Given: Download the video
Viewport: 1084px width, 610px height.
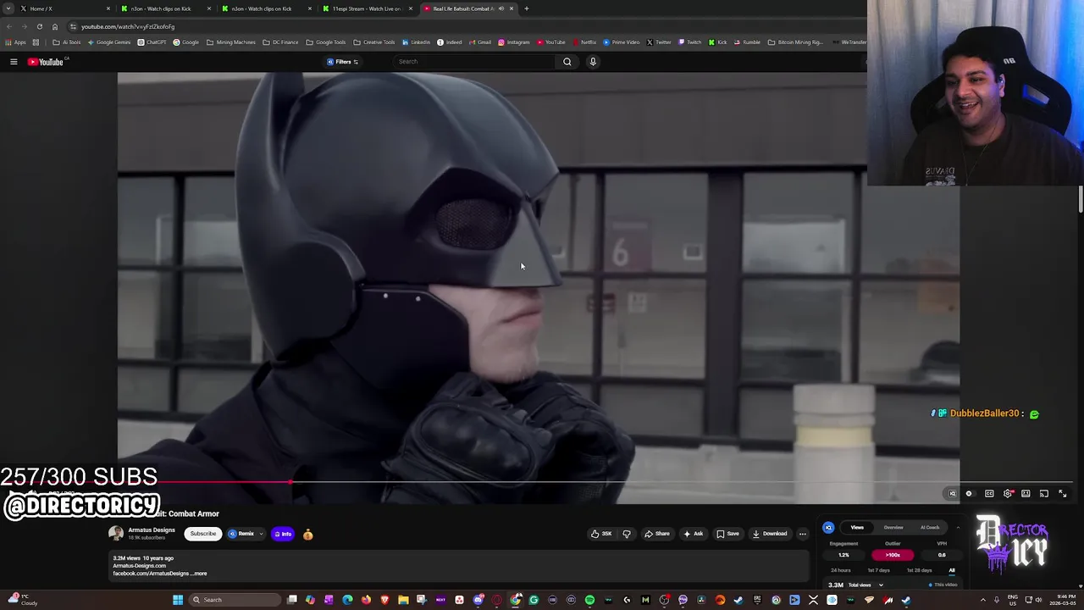Looking at the screenshot, I should (x=770, y=534).
